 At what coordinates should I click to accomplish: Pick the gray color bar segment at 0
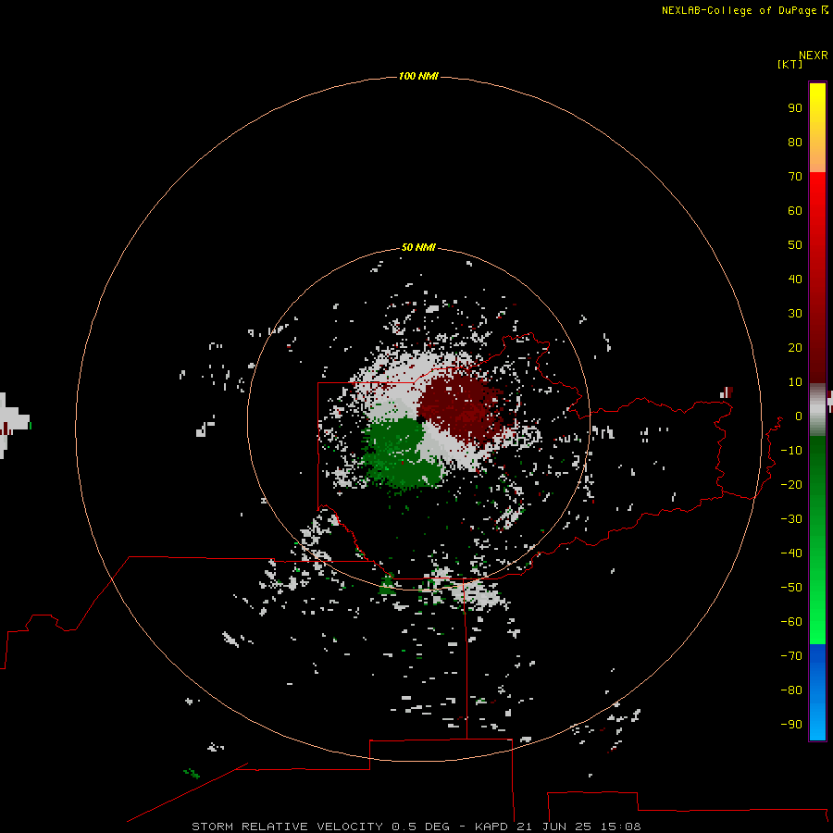click(817, 410)
